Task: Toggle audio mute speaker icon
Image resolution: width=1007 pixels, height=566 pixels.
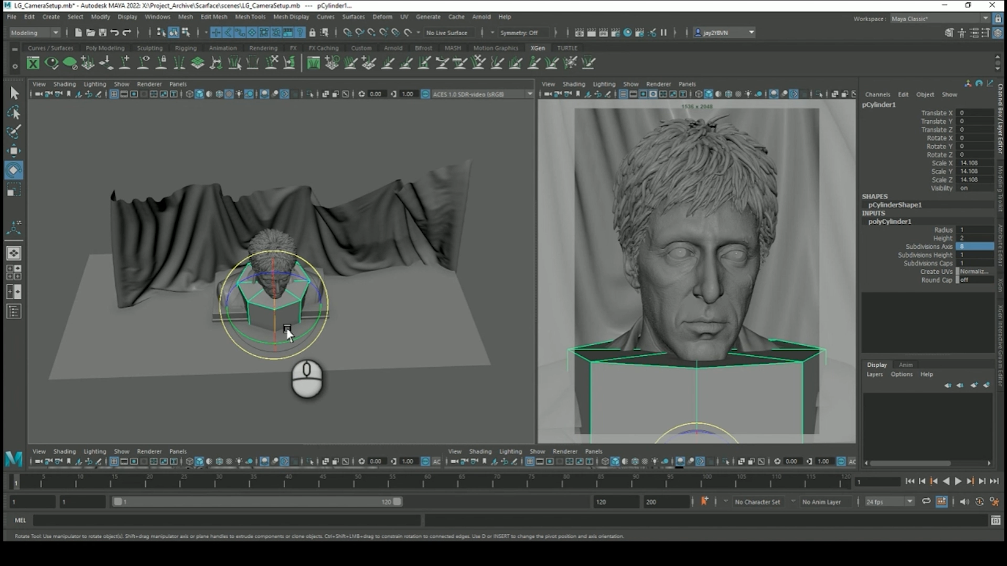Action: [965, 502]
